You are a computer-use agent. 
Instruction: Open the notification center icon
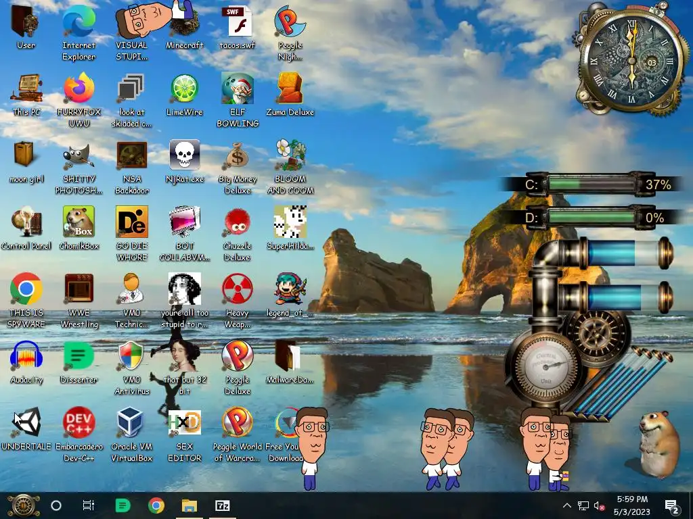coord(672,505)
